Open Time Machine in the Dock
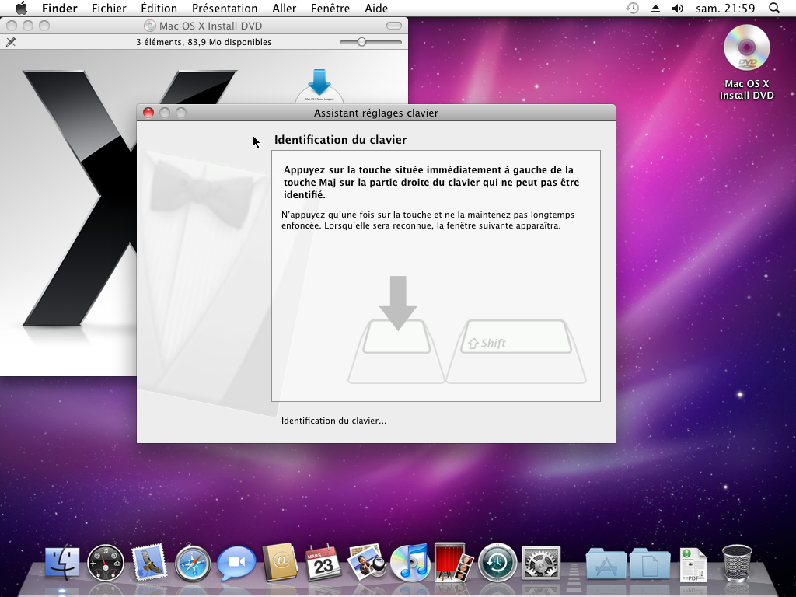The width and height of the screenshot is (796, 597). 497,563
